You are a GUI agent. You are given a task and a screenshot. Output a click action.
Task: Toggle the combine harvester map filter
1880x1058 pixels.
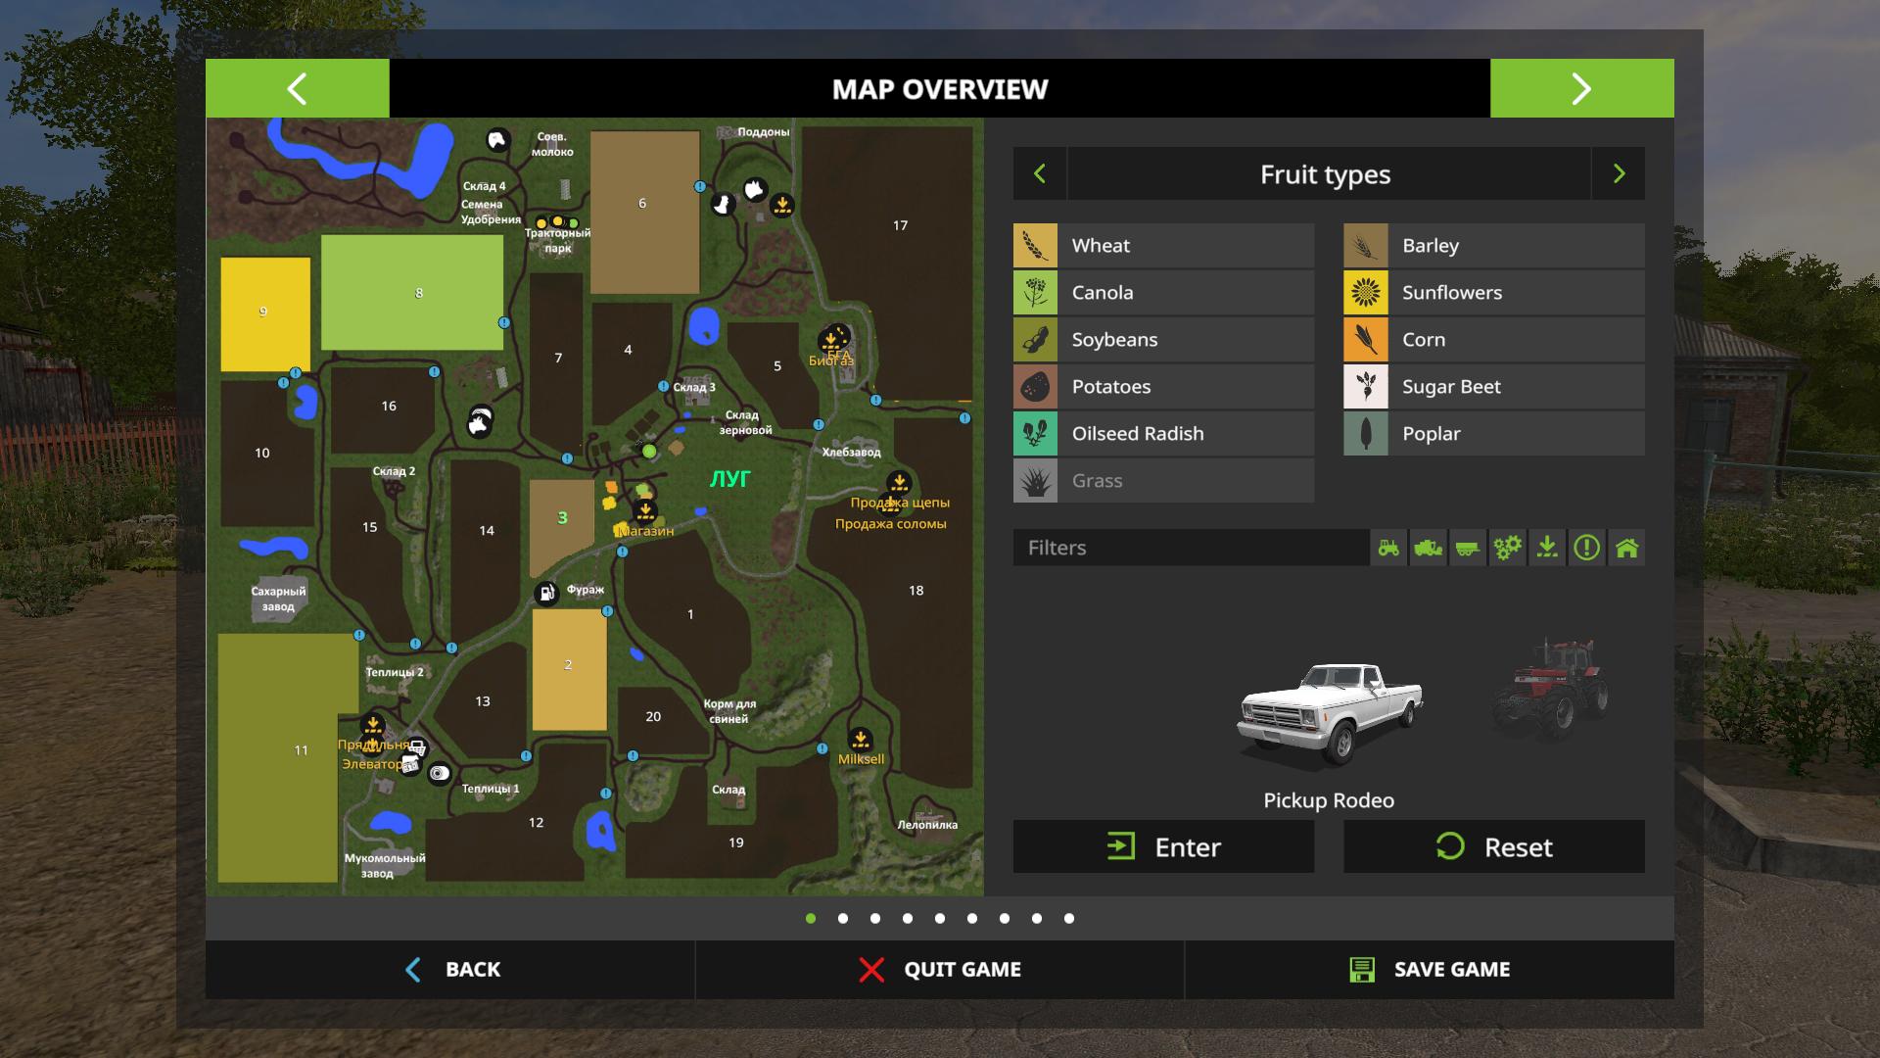(x=1428, y=548)
